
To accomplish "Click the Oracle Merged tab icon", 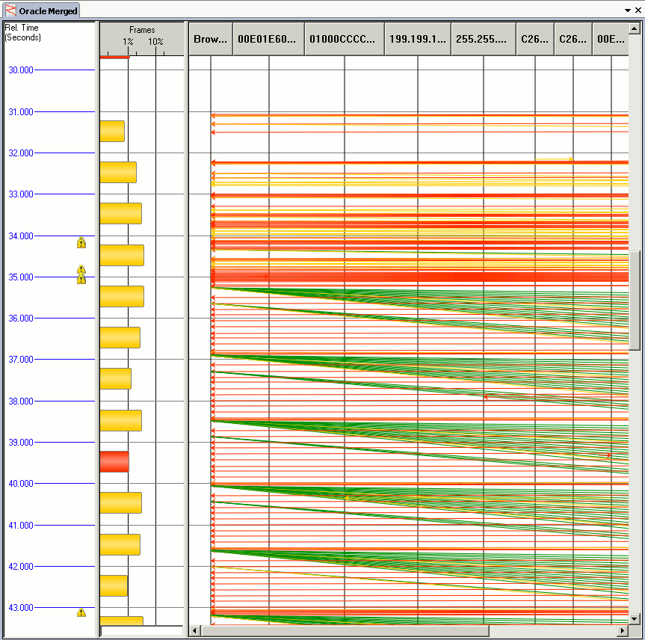I will point(10,10).
